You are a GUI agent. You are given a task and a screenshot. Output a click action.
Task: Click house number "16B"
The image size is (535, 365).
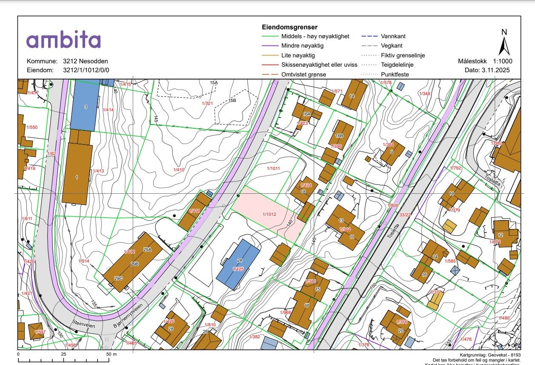coord(339,136)
